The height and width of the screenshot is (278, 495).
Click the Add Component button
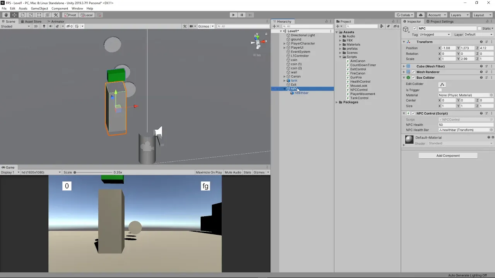(448, 156)
